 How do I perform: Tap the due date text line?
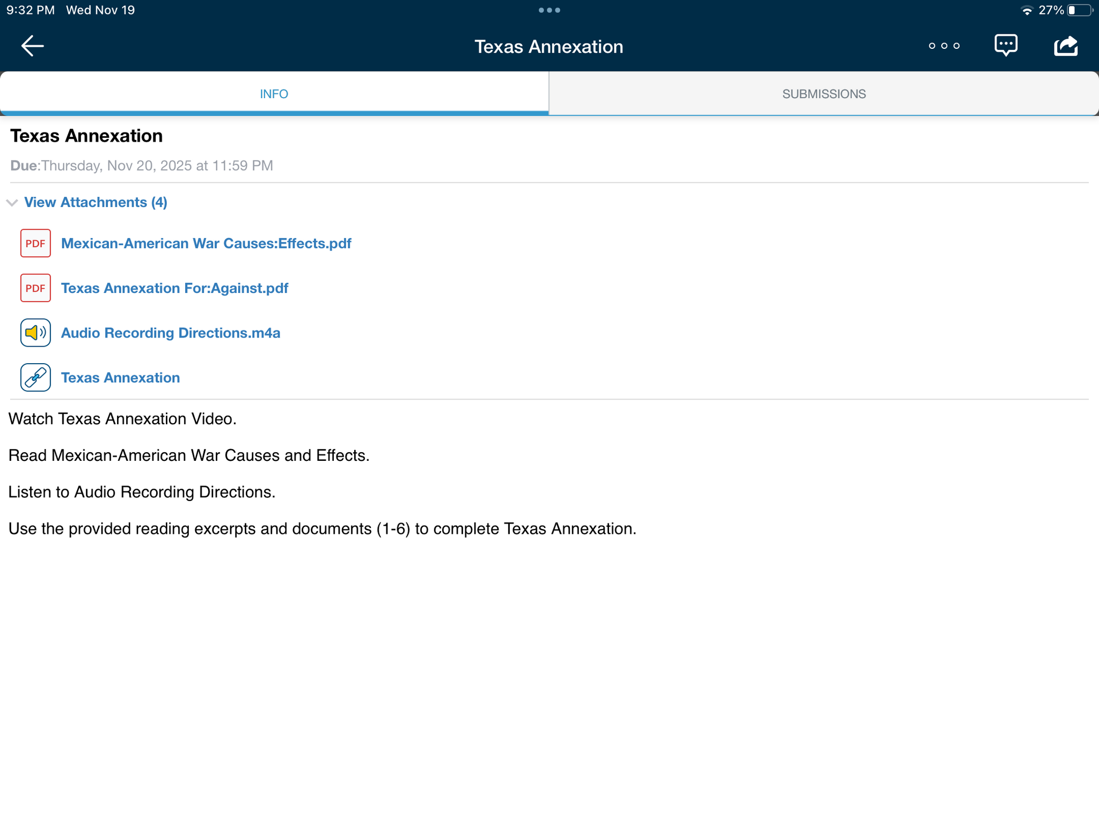click(142, 166)
